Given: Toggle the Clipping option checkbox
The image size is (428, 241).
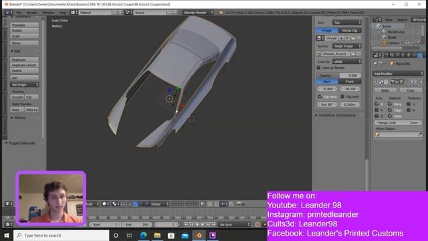Looking at the screenshot, I should (x=390, y=110).
